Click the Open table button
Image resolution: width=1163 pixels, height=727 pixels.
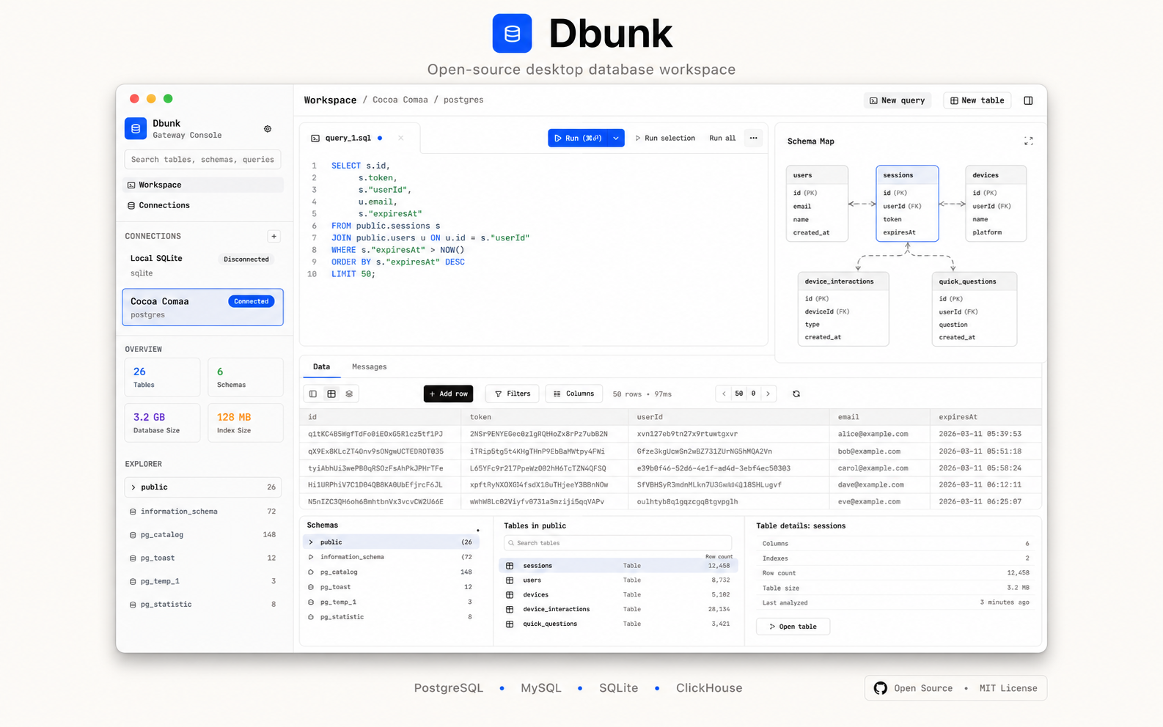click(x=793, y=627)
